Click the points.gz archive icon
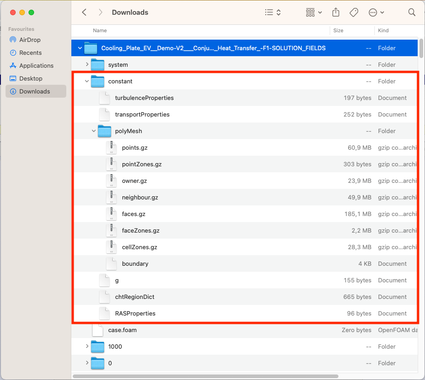The height and width of the screenshot is (380, 425). click(111, 147)
